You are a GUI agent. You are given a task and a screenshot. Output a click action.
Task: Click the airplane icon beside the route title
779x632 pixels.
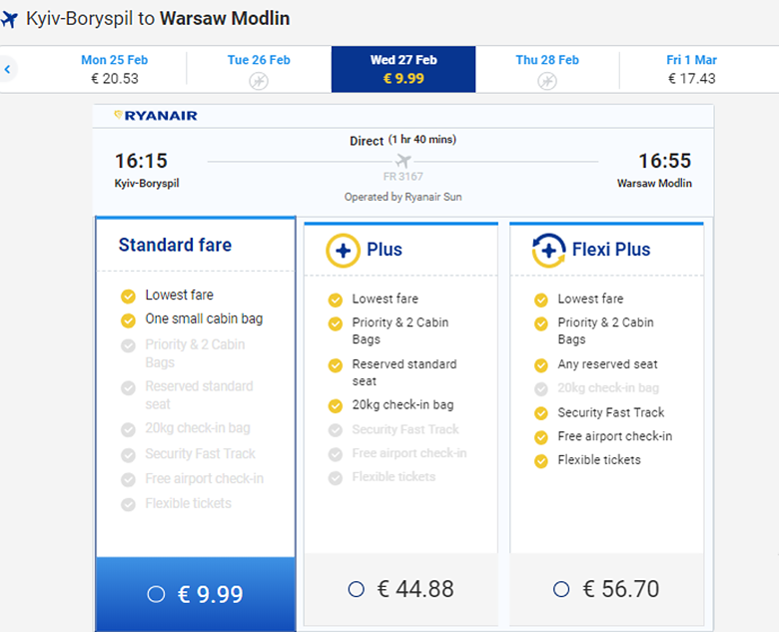pyautogui.click(x=11, y=19)
